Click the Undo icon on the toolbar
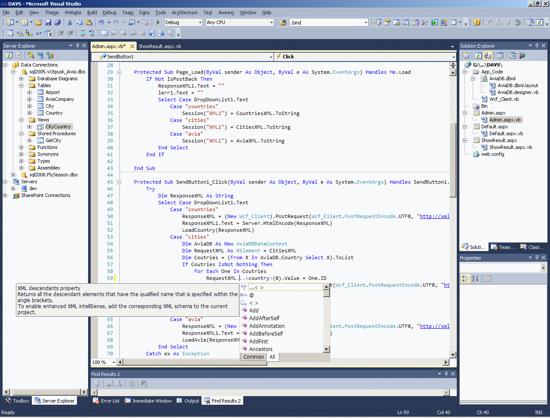The height and width of the screenshot is (418, 550). (102, 22)
